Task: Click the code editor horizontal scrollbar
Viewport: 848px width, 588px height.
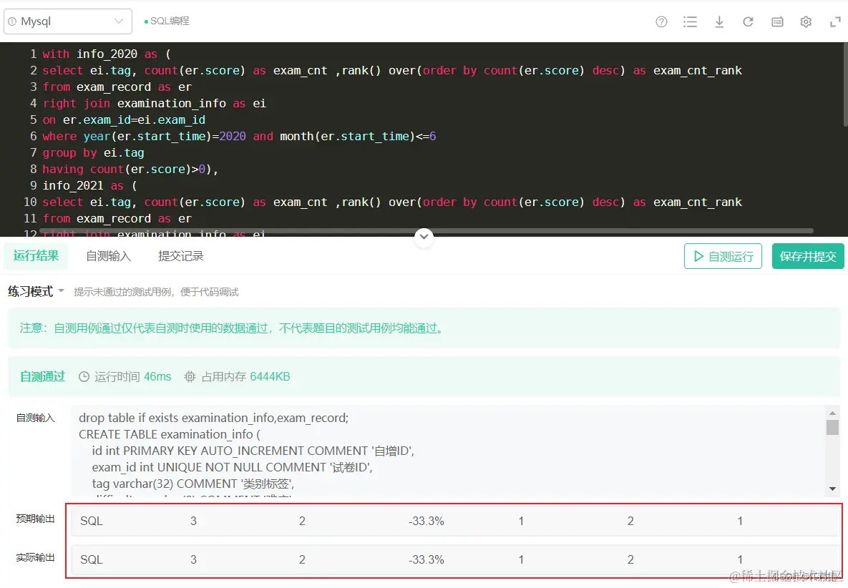Action: point(427,231)
